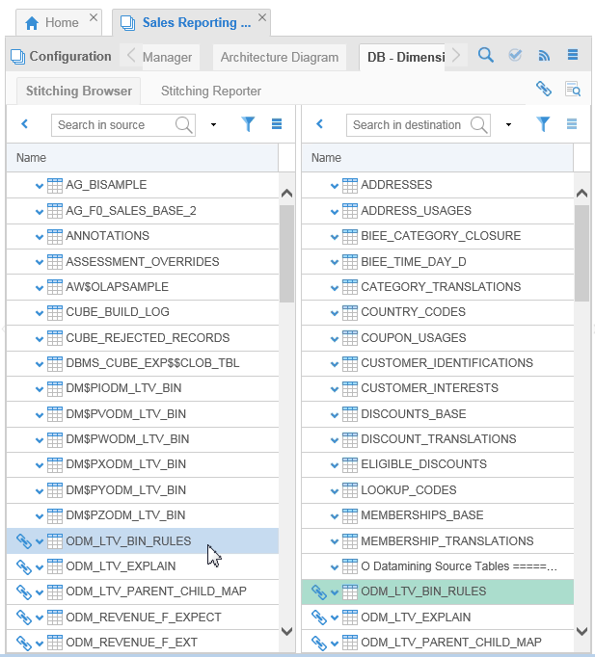Click link icon beside source ODM_LTV_PARENT_CHILD_MAP
This screenshot has width=595, height=657.
pos(24,591)
